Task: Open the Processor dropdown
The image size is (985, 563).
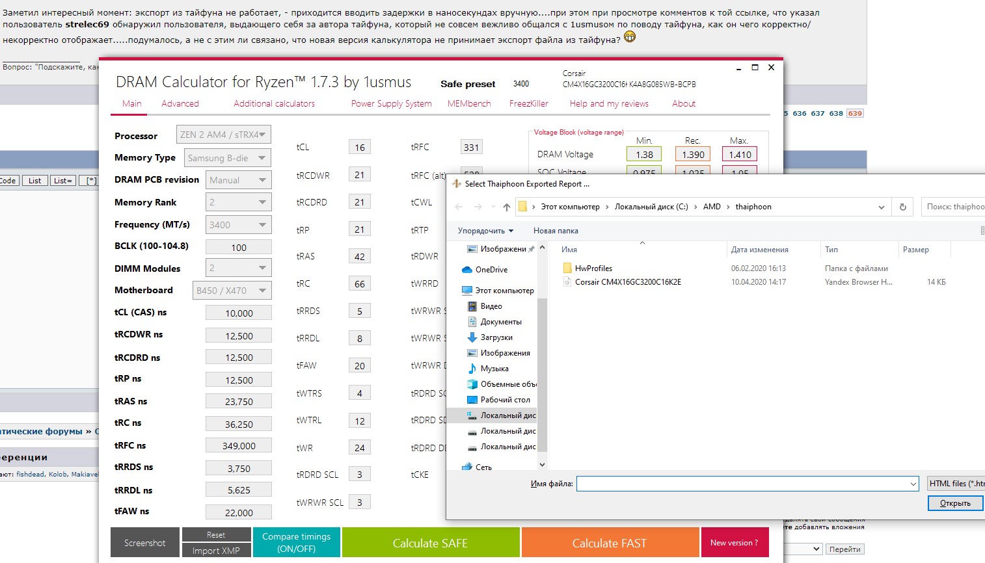Action: pos(224,135)
